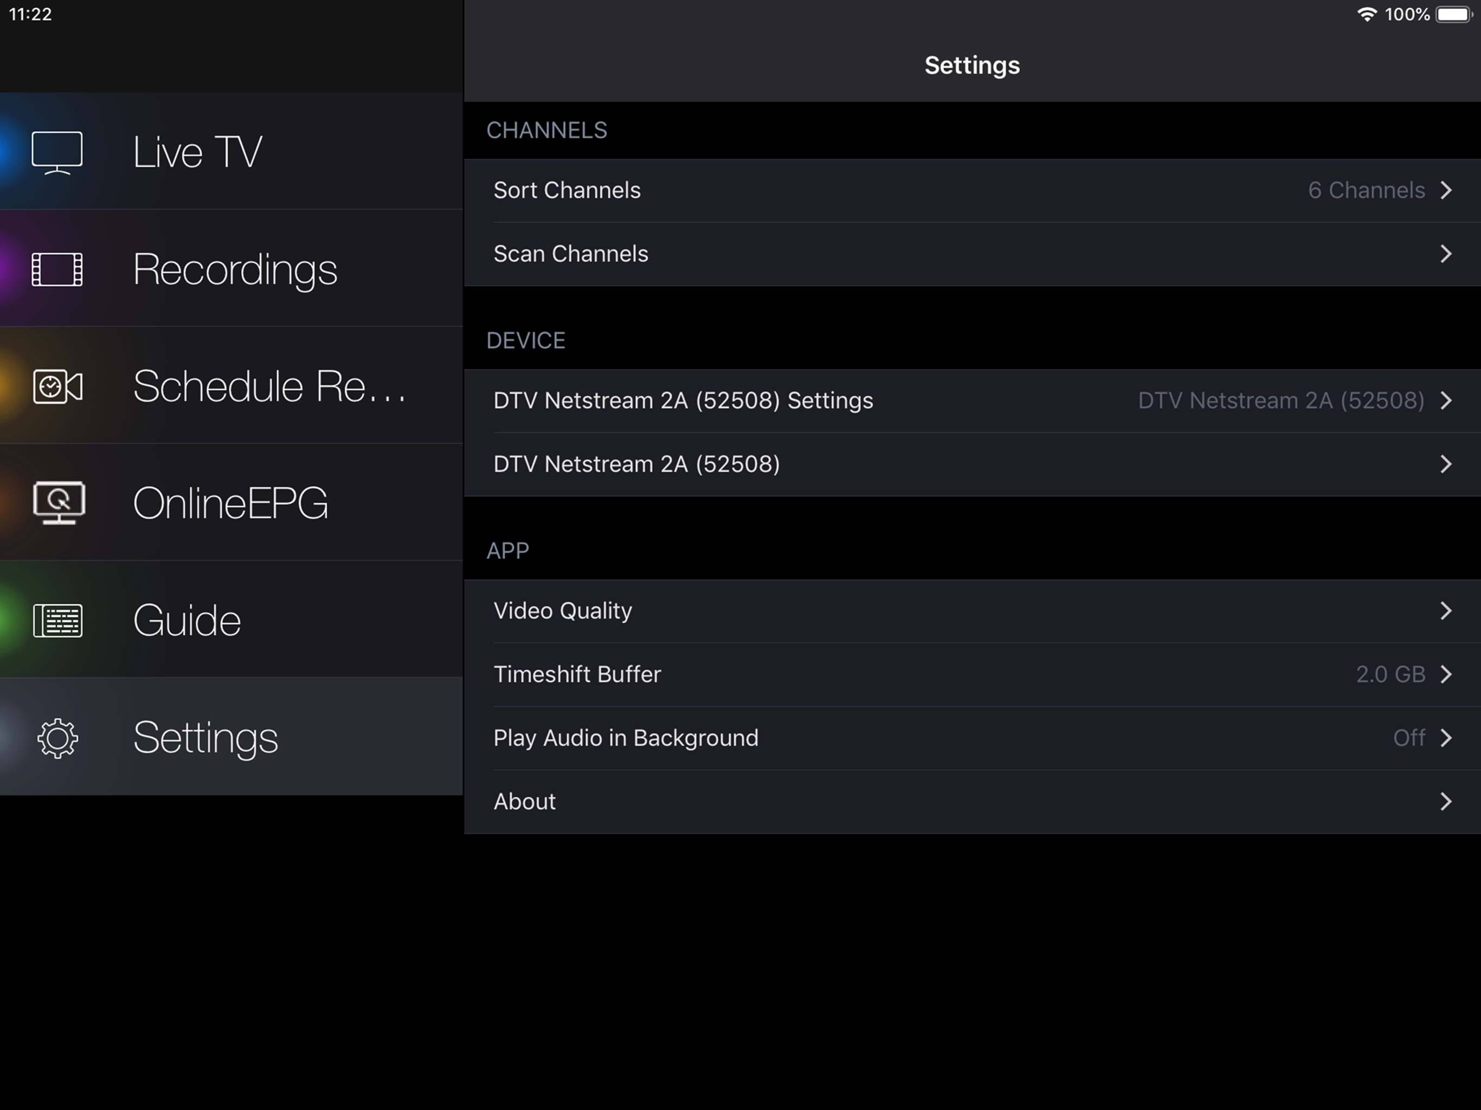
Task: Click the Off value for background audio
Action: coord(1409,738)
